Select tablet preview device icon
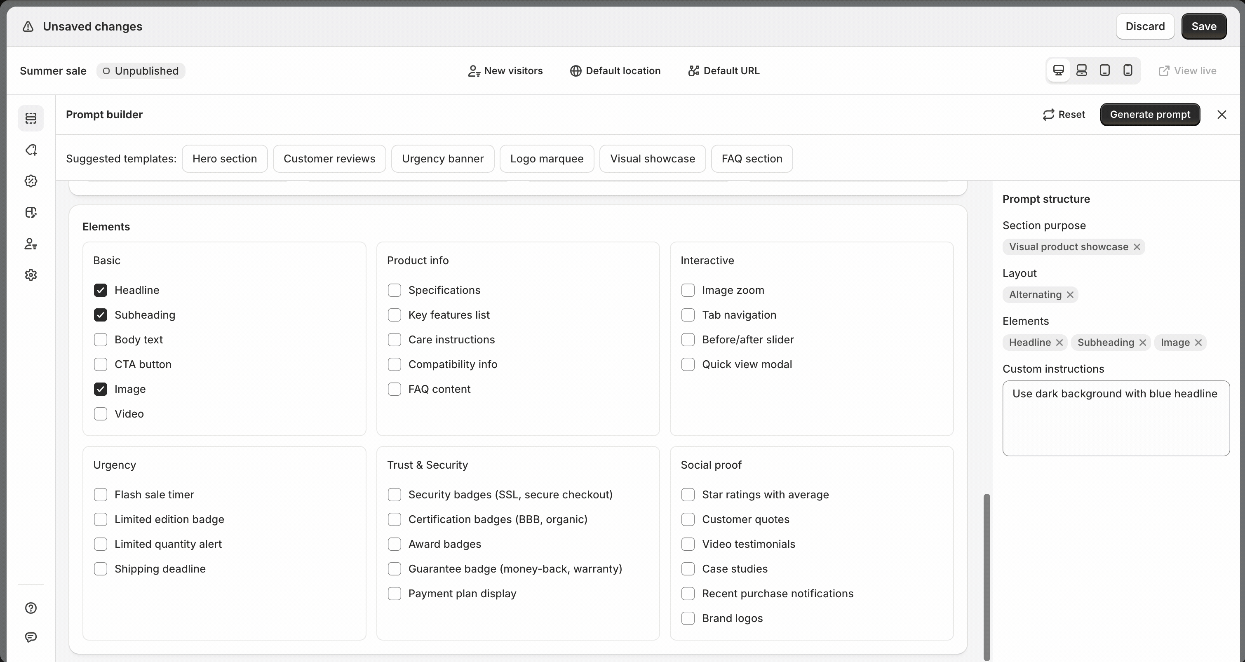1245x662 pixels. click(x=1104, y=70)
